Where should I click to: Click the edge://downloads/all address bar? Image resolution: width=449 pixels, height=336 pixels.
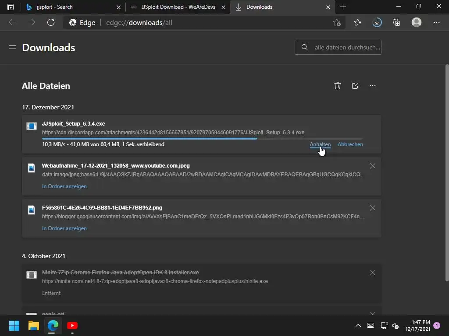click(x=204, y=23)
